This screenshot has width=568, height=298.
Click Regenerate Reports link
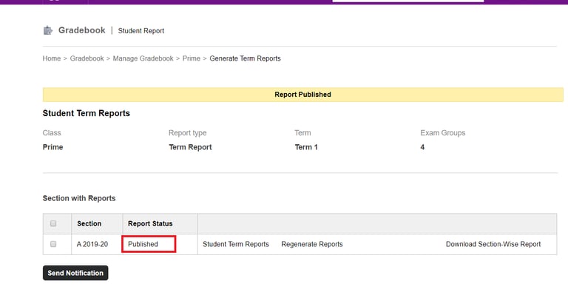(x=312, y=244)
